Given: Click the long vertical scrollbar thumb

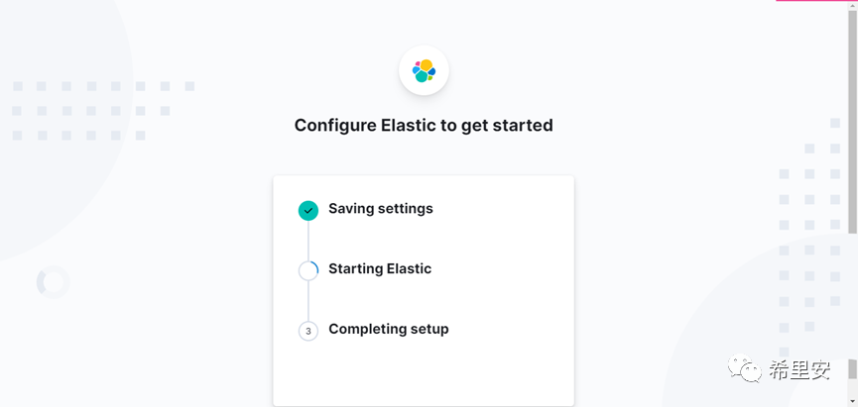Looking at the screenshot, I should coord(853,119).
